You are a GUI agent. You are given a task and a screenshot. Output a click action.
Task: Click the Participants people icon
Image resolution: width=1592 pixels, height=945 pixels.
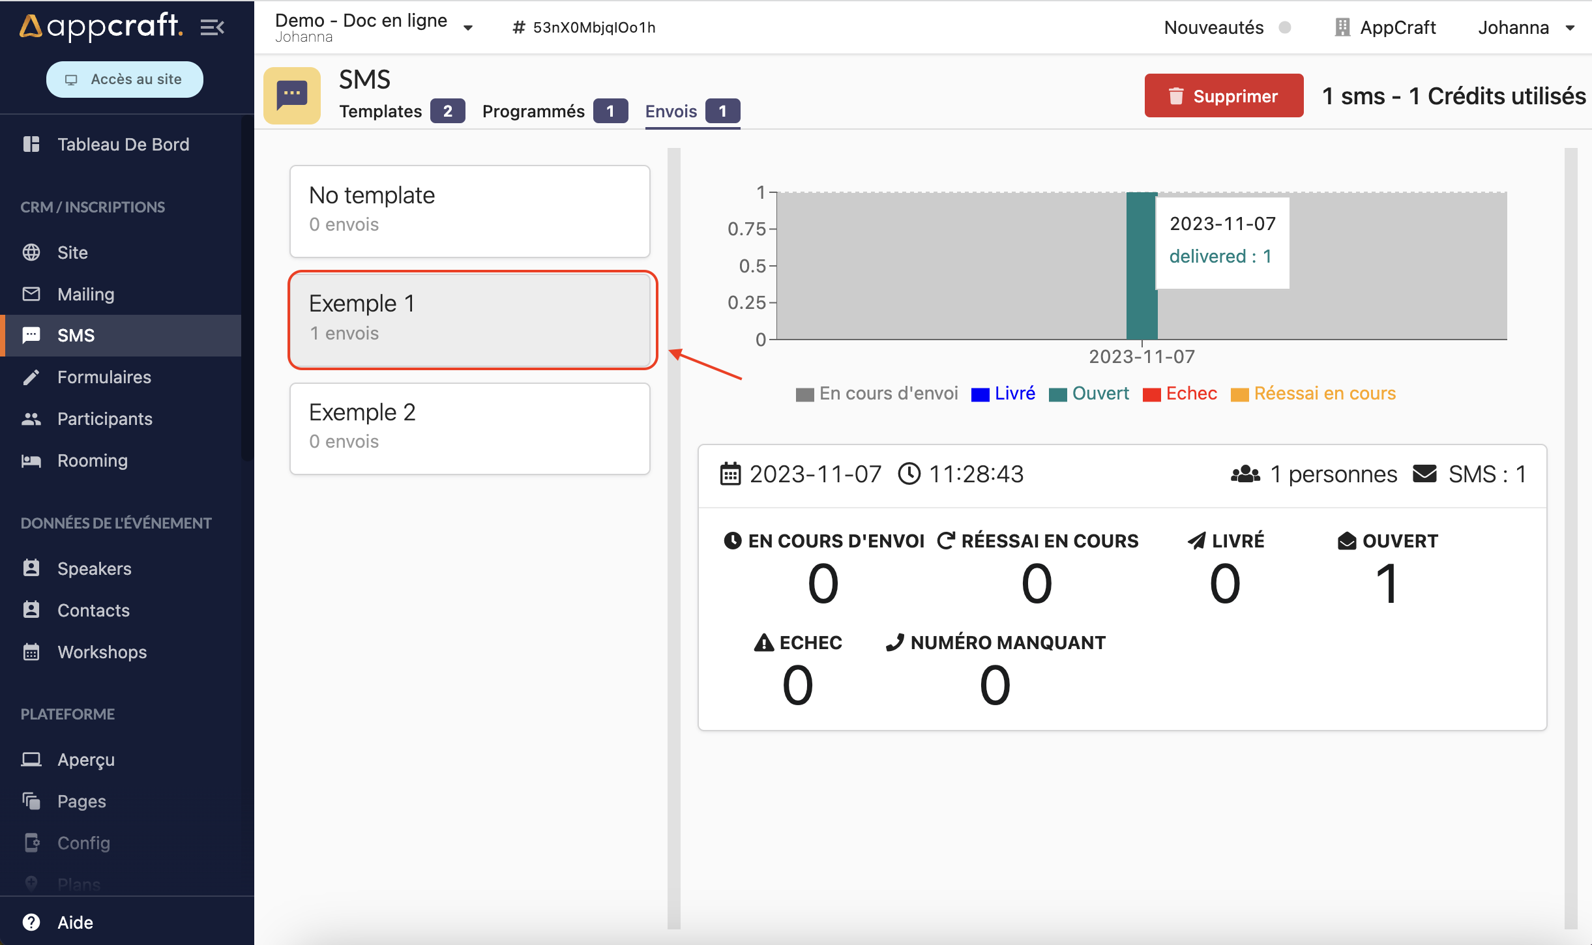click(x=31, y=418)
